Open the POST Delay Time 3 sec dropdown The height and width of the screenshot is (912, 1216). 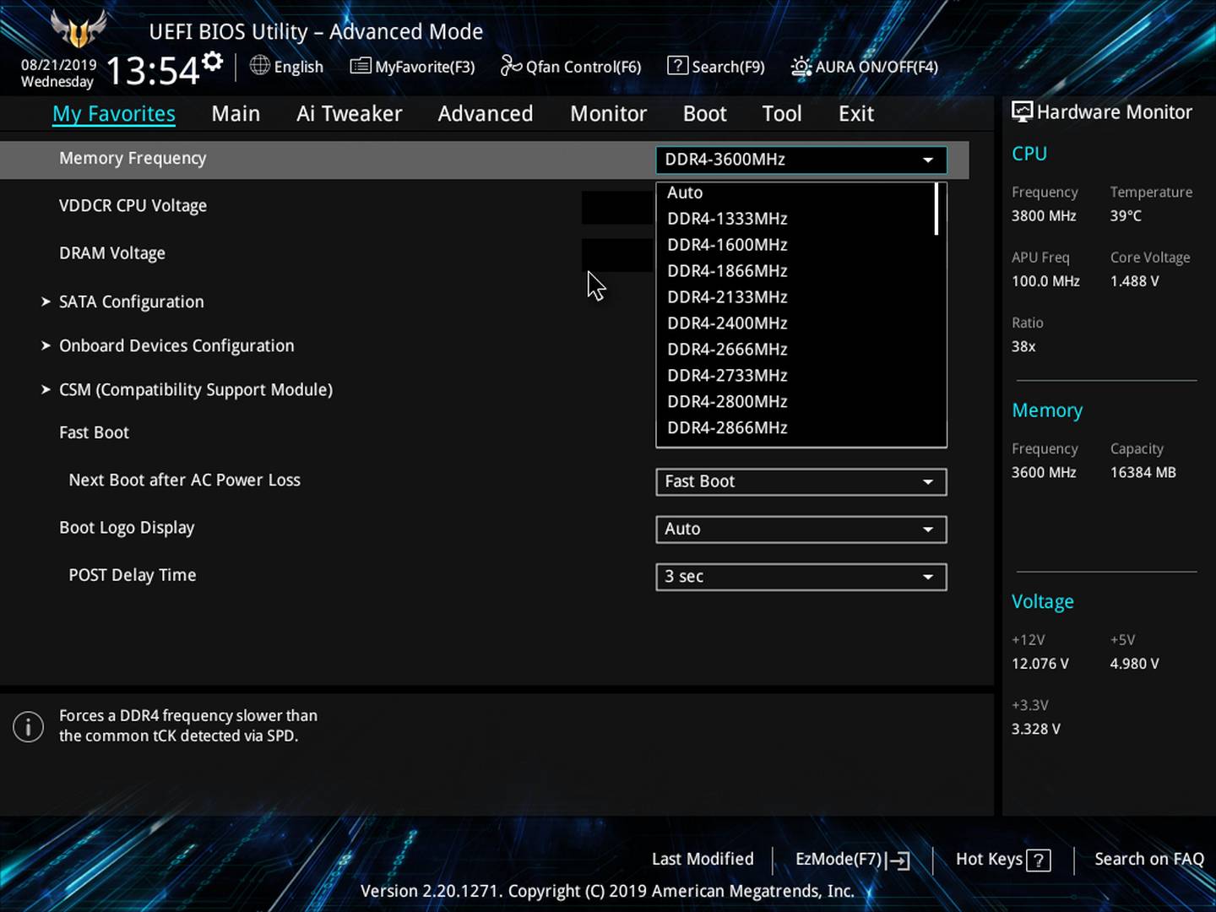801,577
